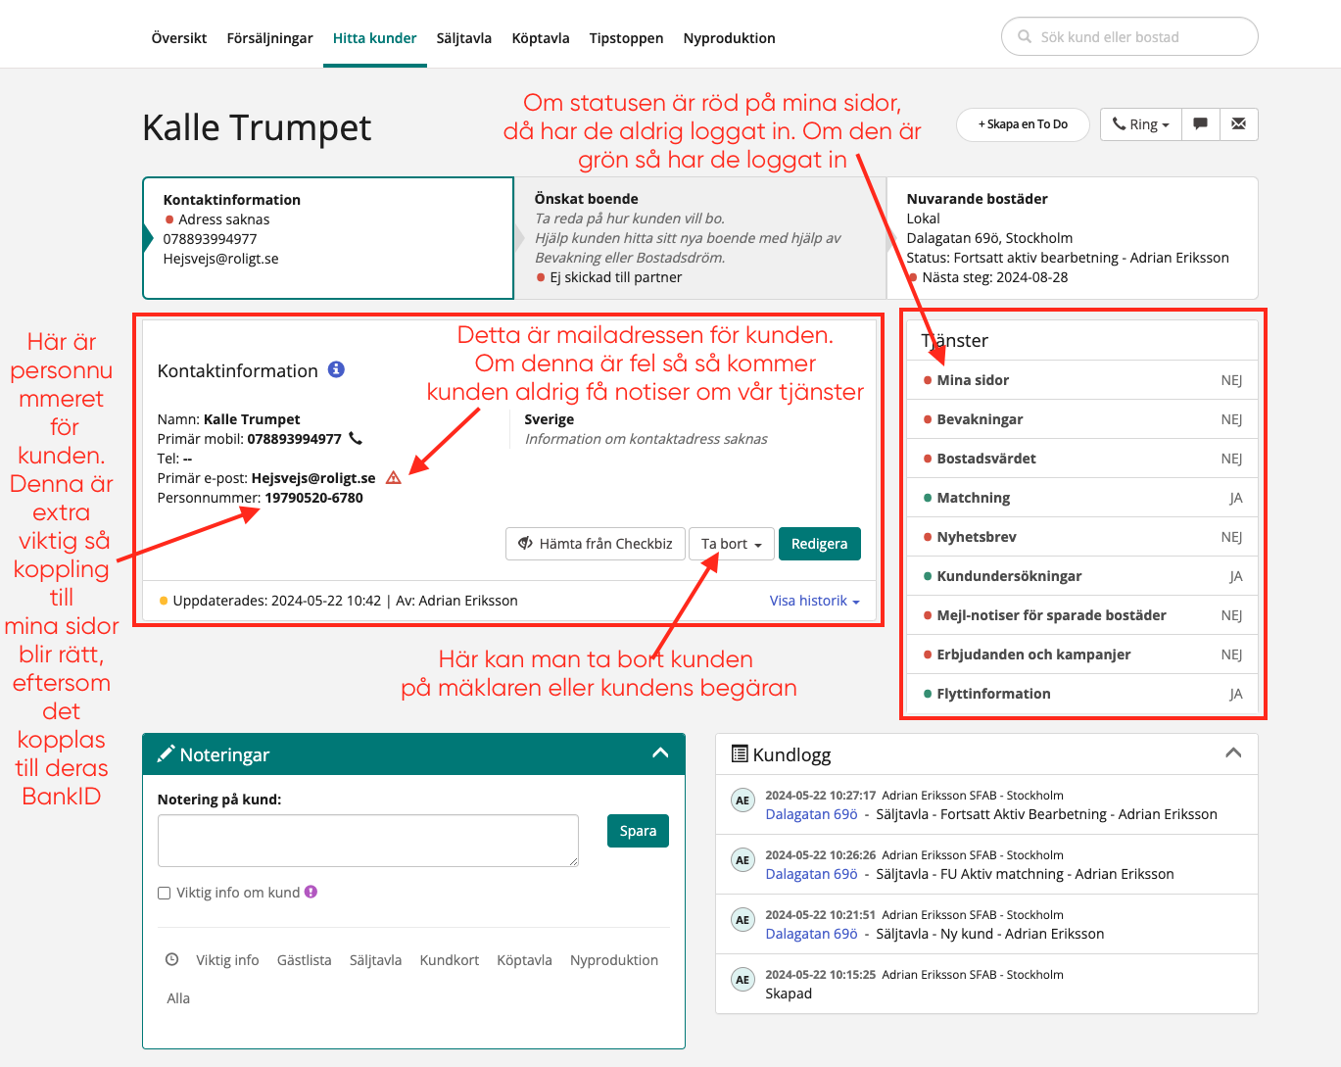This screenshot has width=1341, height=1067.
Task: Open the Tipstoppen navigation tab
Action: [626, 38]
